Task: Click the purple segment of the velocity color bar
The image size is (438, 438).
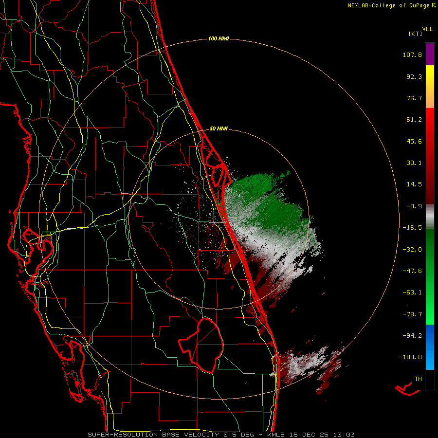Action: pos(430,54)
